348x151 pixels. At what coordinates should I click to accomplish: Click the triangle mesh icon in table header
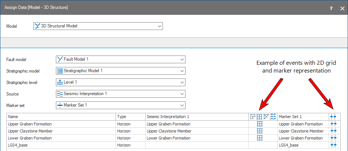click(x=266, y=117)
